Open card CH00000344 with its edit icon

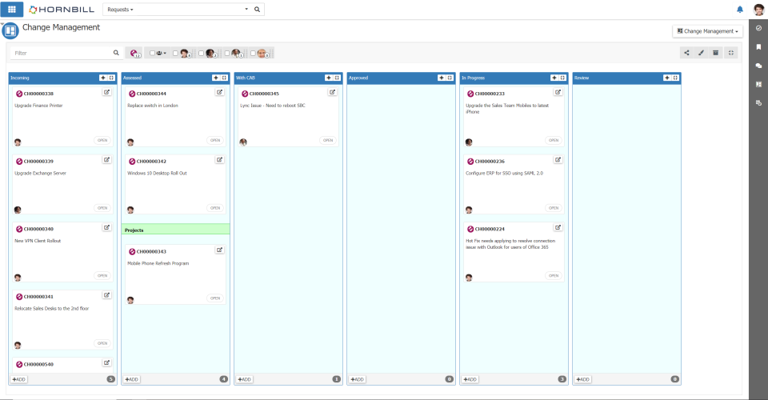(x=219, y=92)
